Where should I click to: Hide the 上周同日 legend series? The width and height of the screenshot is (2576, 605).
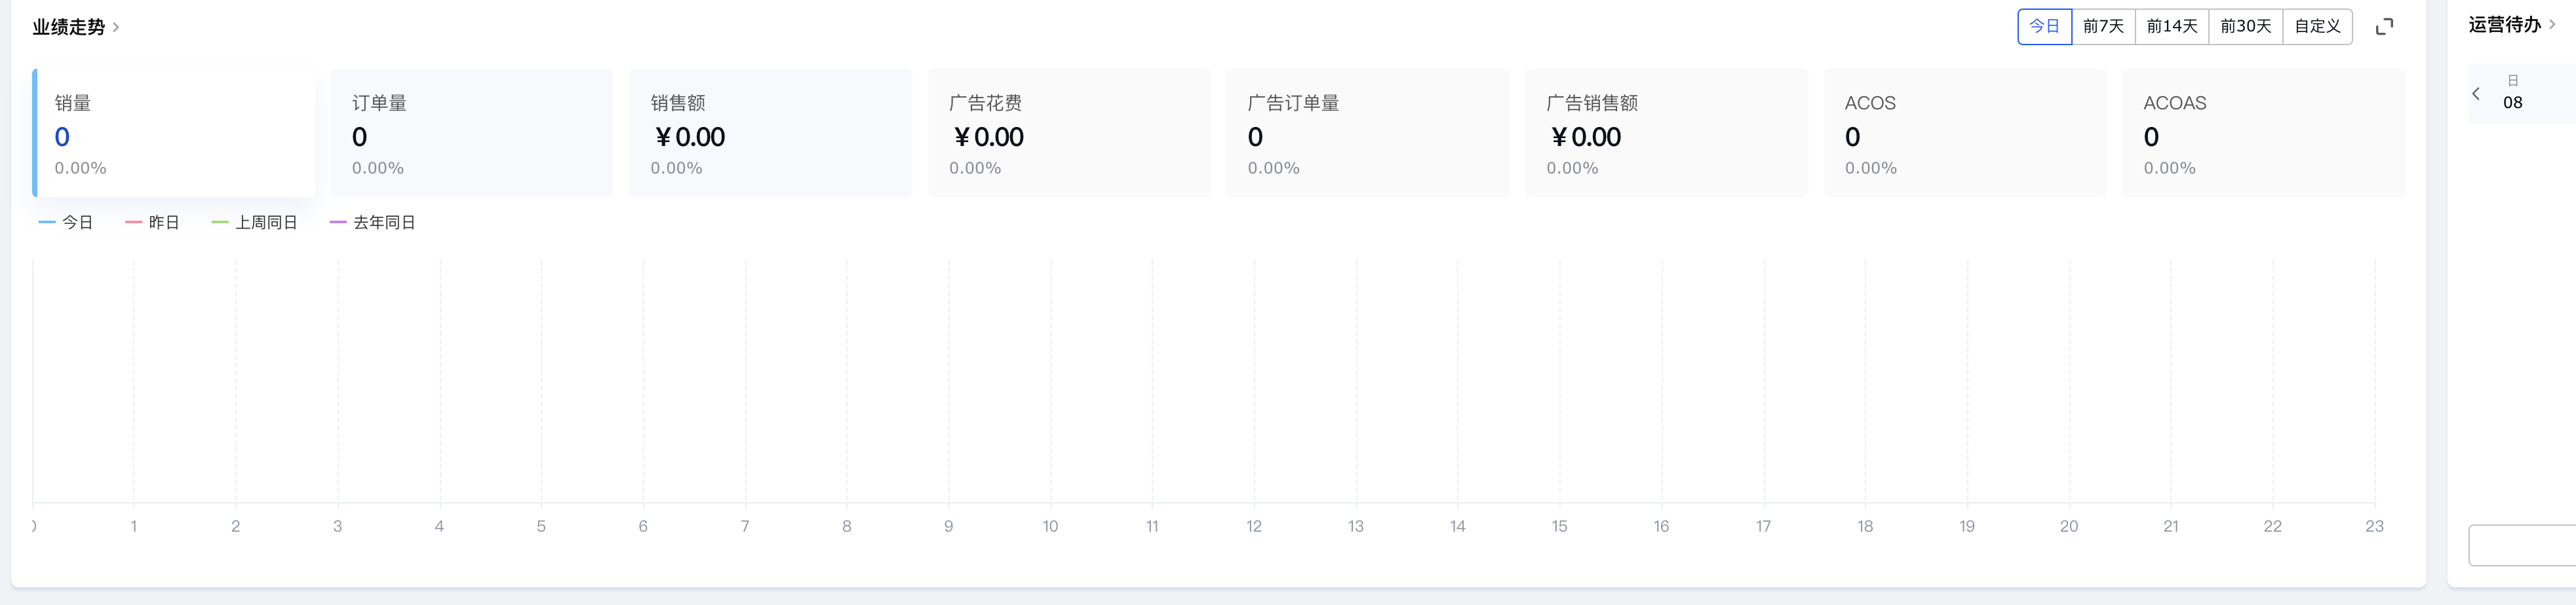pos(255,223)
